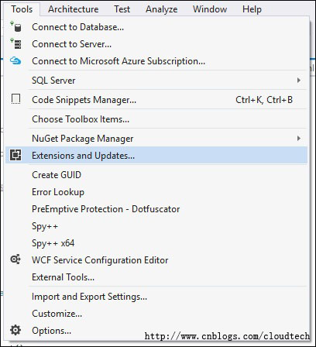Click the WCF Service Configuration Editor icon
Screen dimensions: 316x347
(15, 259)
